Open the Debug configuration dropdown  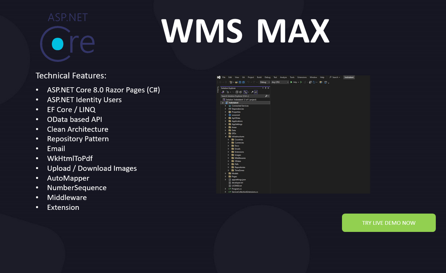(264, 82)
